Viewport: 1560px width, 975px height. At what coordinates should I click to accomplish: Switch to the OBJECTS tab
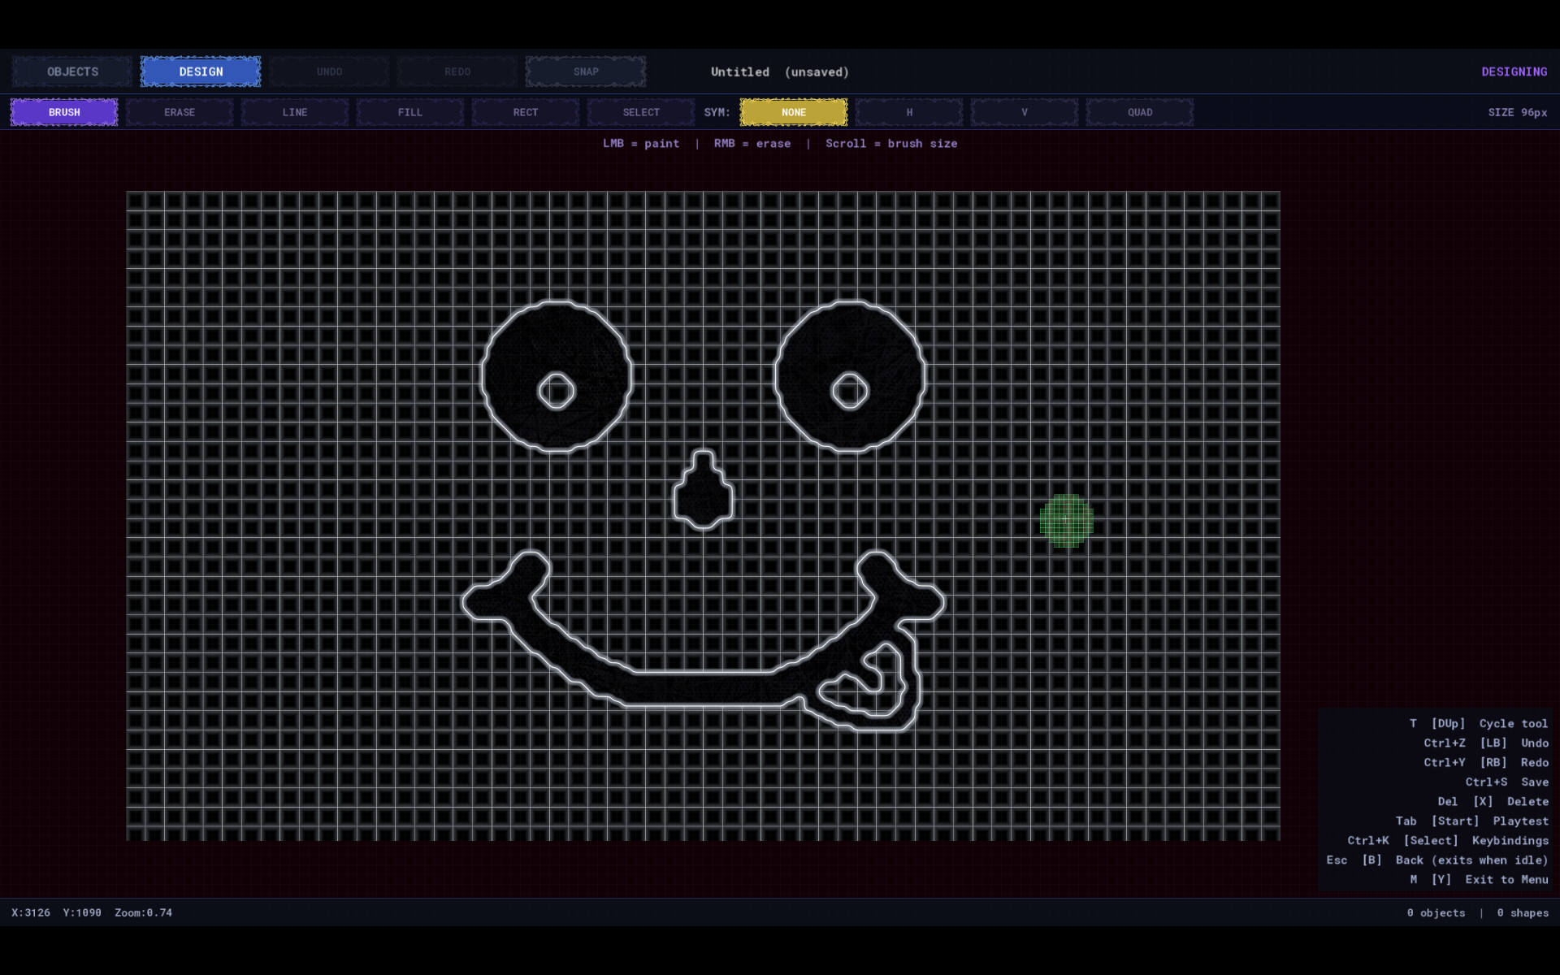click(x=72, y=71)
